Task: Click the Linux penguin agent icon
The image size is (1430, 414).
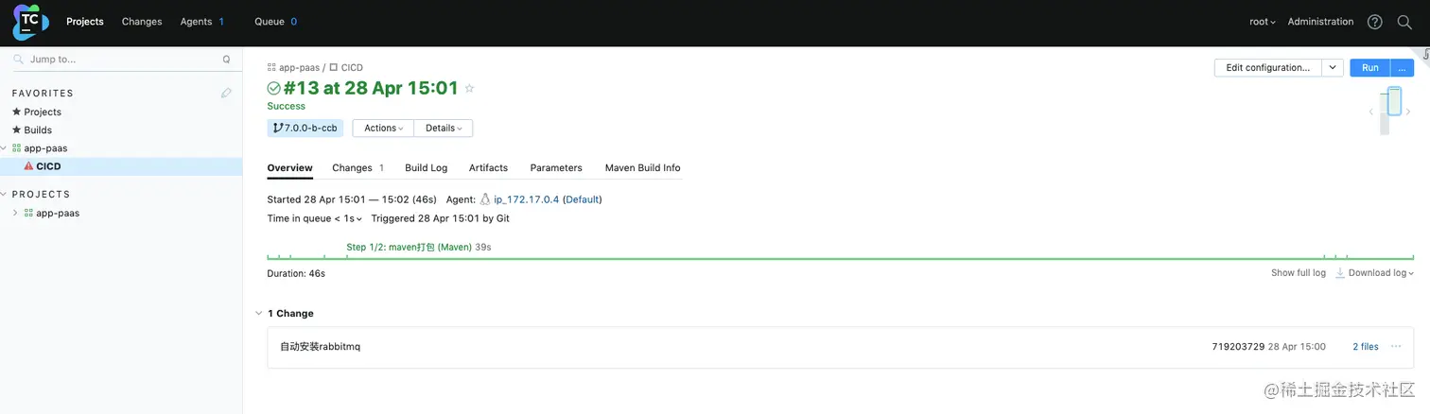Action: point(485,199)
